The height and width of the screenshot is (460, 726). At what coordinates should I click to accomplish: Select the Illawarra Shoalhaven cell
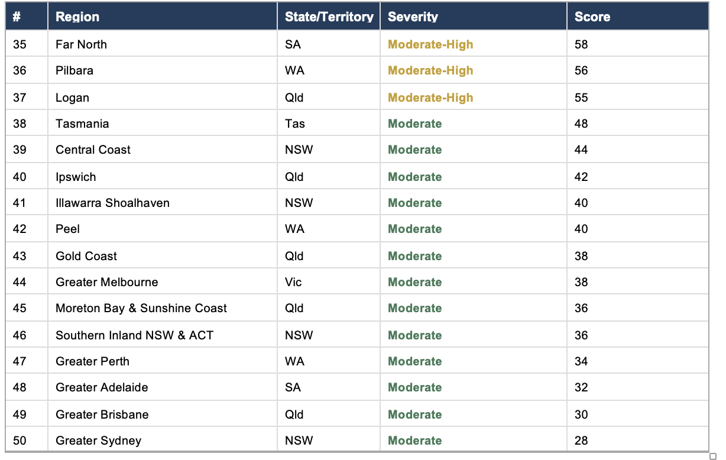[163, 203]
